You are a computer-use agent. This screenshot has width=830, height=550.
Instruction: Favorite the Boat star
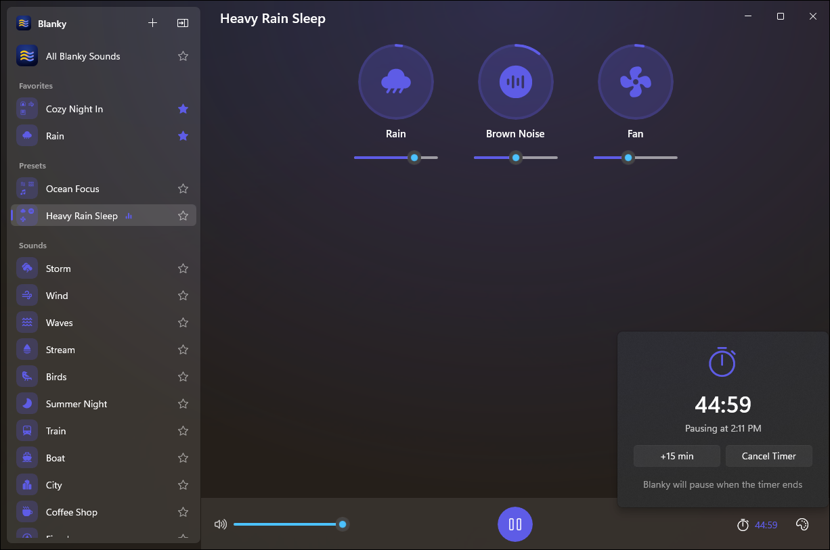point(183,458)
